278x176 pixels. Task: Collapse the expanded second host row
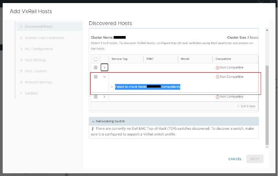click(104, 77)
